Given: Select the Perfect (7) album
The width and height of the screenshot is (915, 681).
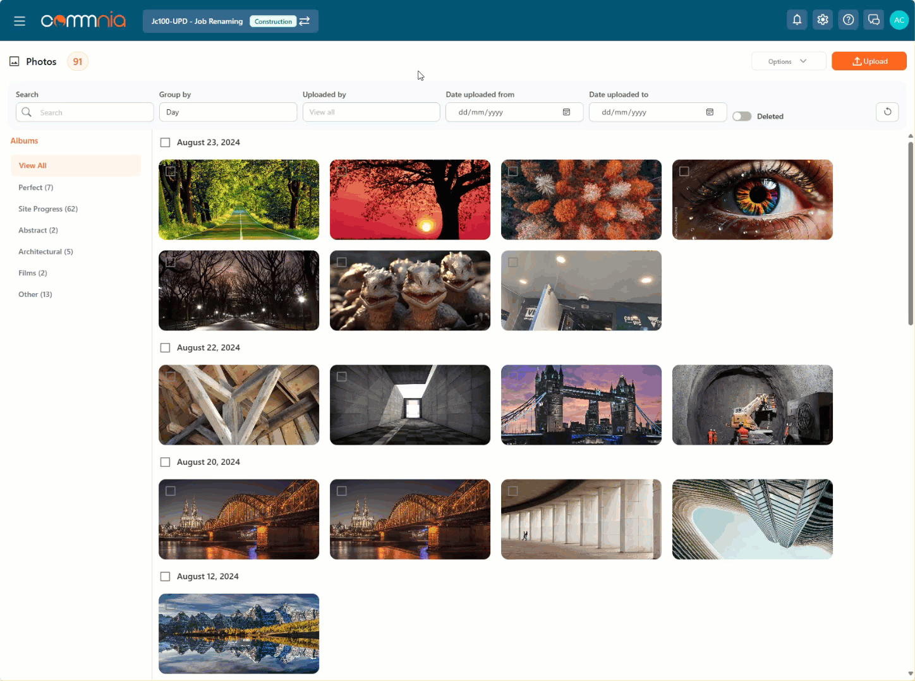Looking at the screenshot, I should pos(36,188).
